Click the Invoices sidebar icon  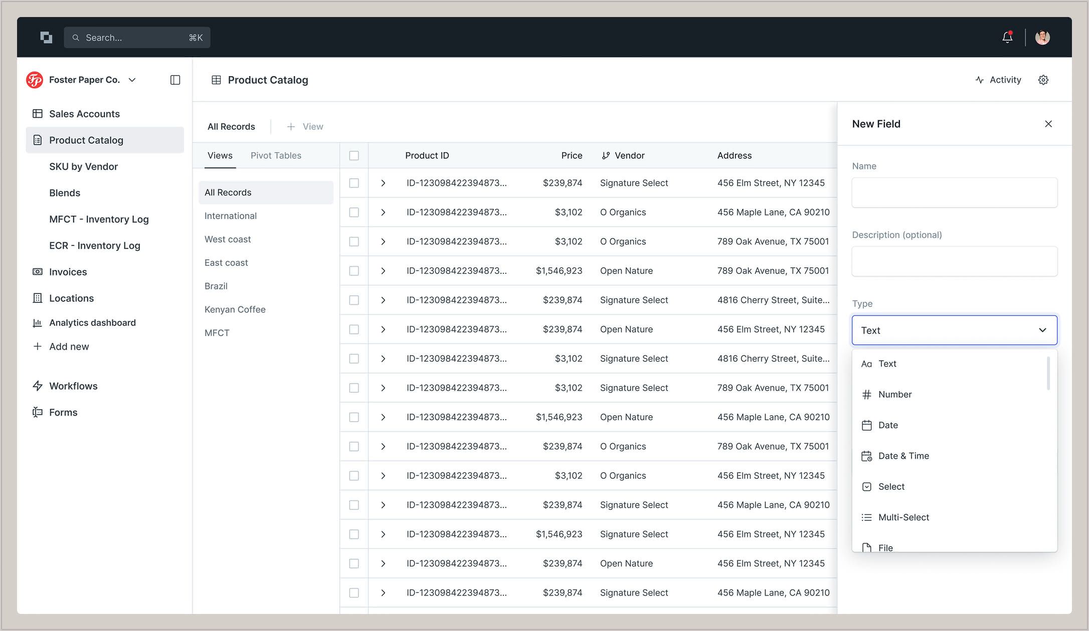(38, 271)
